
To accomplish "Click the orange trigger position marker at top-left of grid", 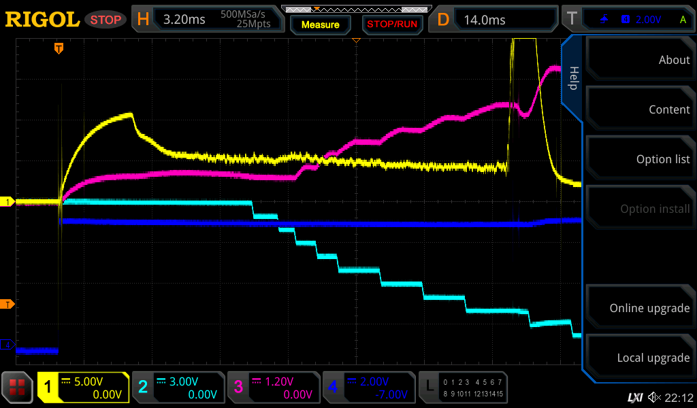I will pos(59,48).
